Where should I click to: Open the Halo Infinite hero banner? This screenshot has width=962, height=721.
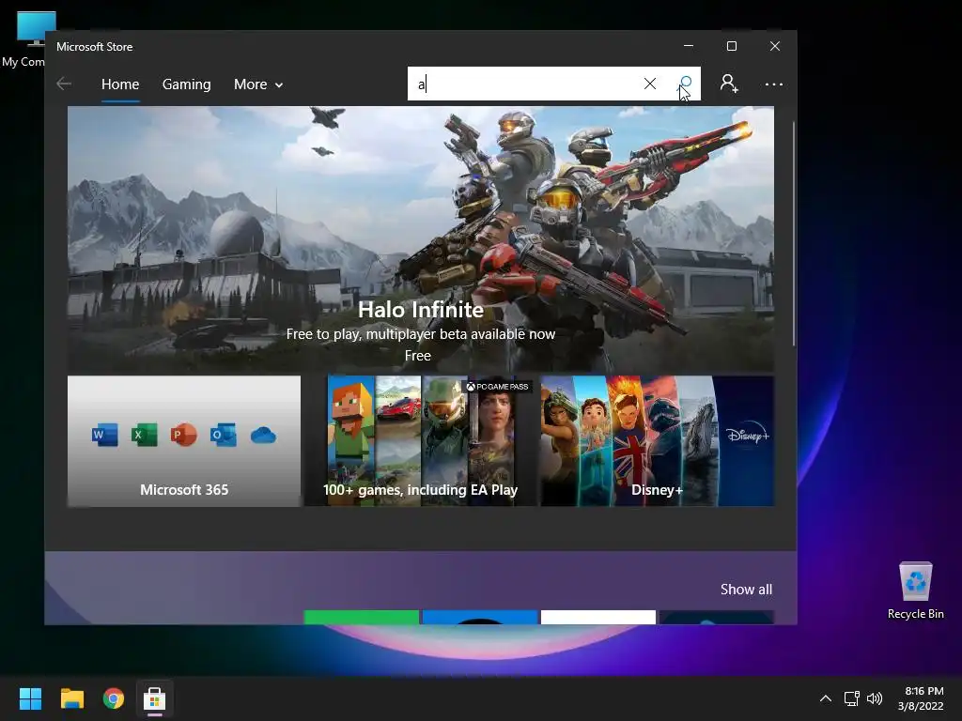point(421,239)
